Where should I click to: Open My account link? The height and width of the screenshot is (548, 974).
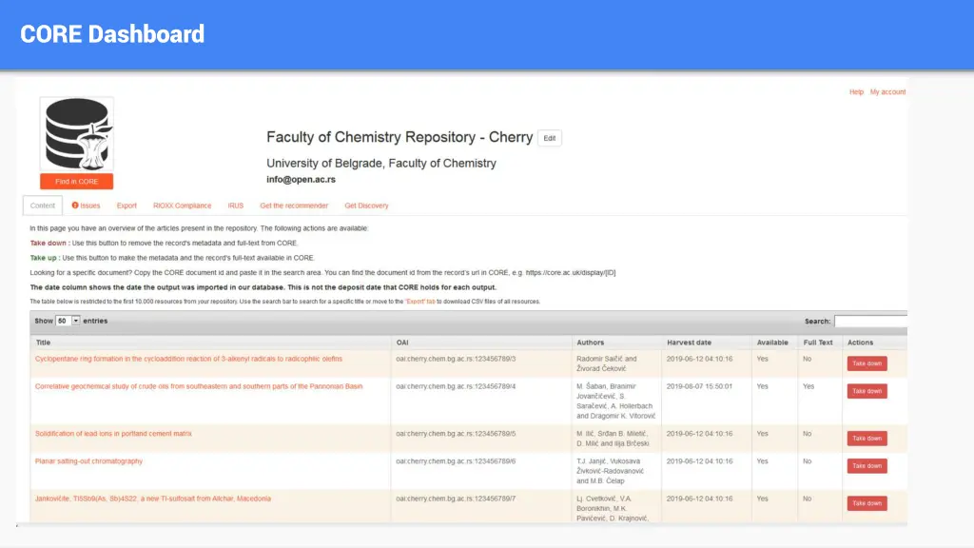887,92
